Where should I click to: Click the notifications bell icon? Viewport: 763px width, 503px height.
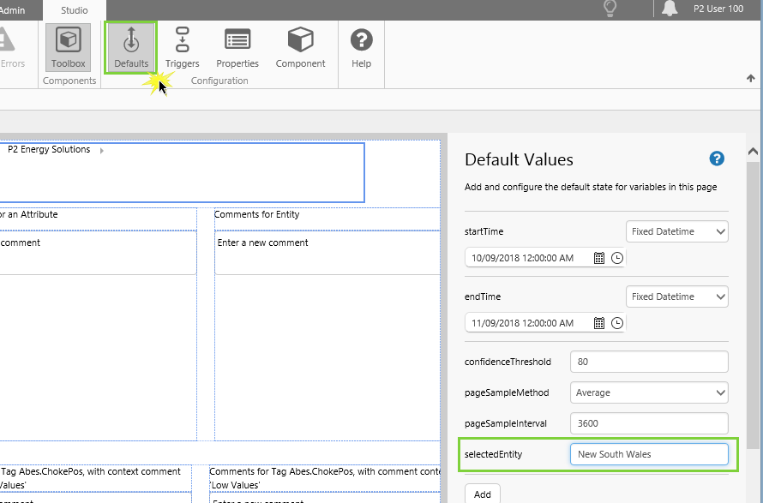coord(670,9)
